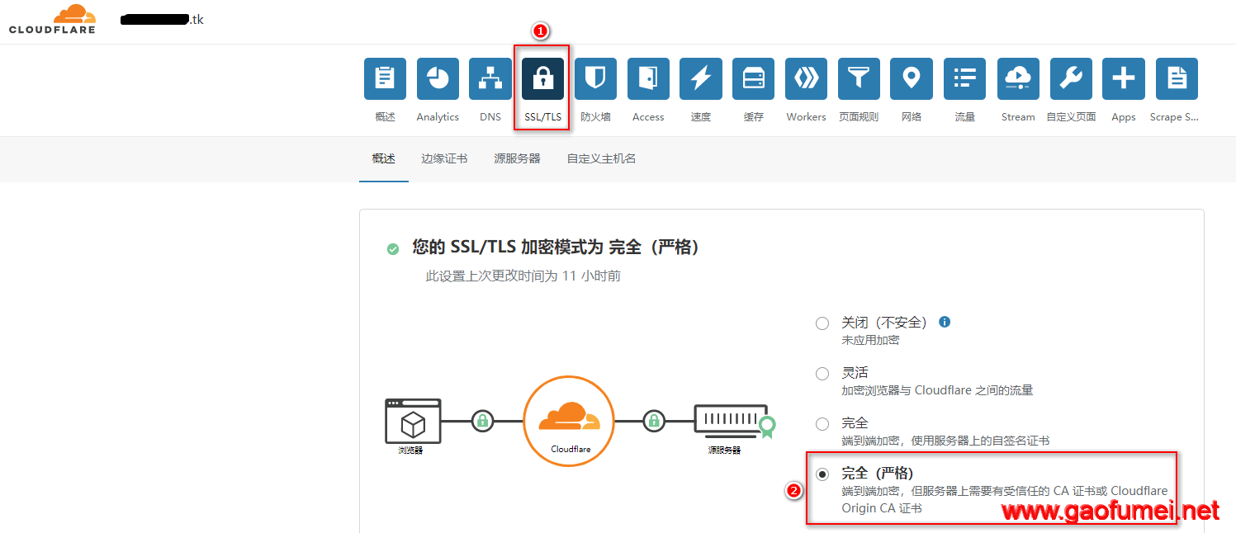
Task: Click the 浏览器 browser diagram icon
Action: click(413, 421)
